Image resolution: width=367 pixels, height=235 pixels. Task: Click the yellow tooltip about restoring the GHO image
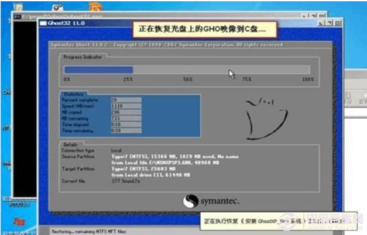(205, 29)
